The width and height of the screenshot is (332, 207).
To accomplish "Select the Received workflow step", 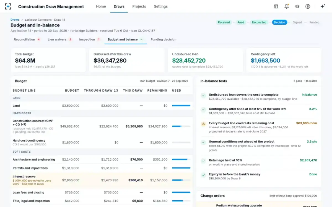I will click(x=224, y=22).
